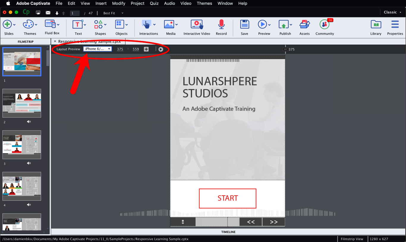The height and width of the screenshot is (242, 406).
Task: Click the monitor icon in top bar
Action: tap(38, 13)
